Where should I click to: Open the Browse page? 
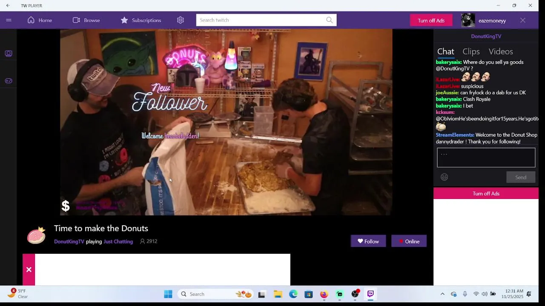[86, 20]
